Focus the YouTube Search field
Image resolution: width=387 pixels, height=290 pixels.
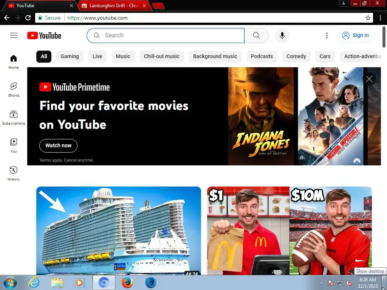pyautogui.click(x=166, y=35)
